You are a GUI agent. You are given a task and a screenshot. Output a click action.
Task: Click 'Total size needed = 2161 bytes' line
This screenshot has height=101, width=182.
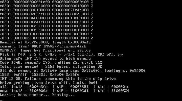point(51,67)
